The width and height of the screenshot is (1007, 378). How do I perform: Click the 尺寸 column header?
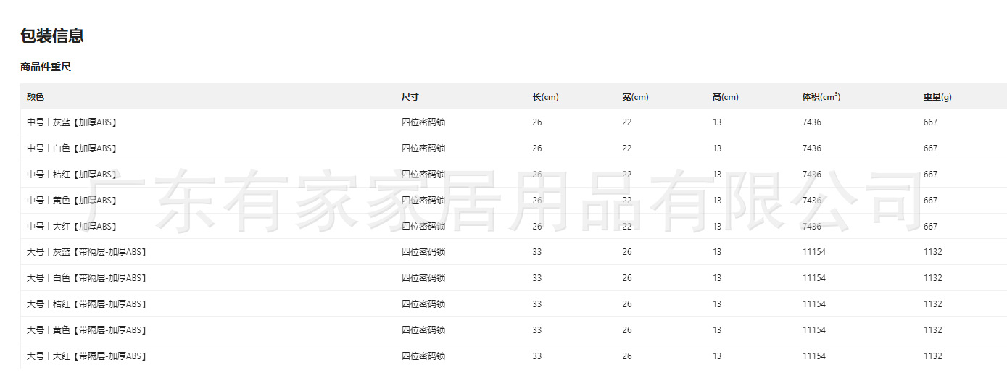(410, 96)
